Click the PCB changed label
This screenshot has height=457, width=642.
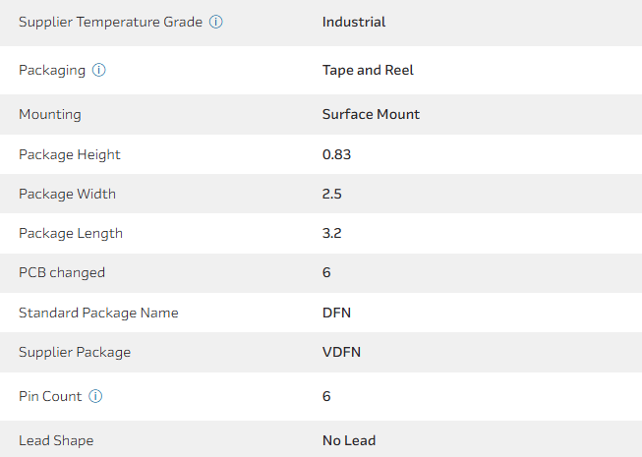(x=62, y=272)
